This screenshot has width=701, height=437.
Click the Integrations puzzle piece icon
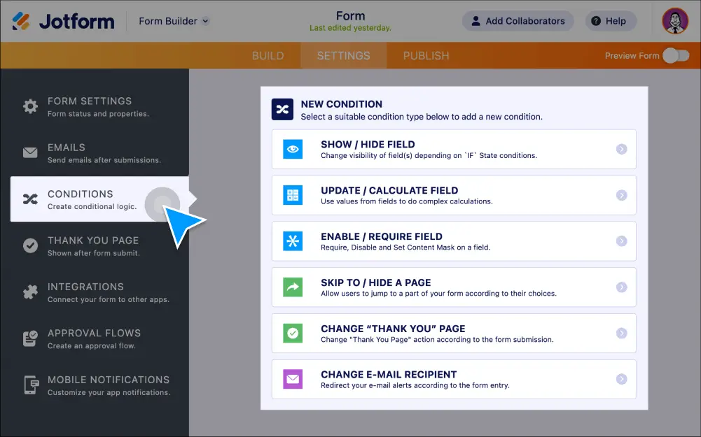(30, 292)
